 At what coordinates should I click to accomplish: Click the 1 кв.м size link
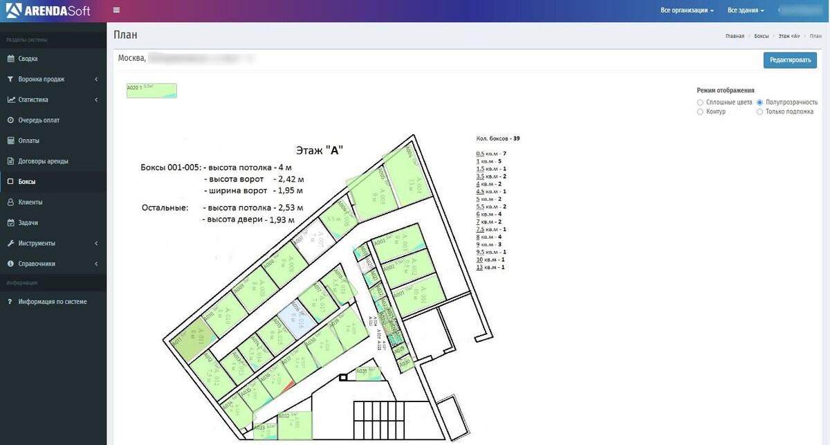486,161
